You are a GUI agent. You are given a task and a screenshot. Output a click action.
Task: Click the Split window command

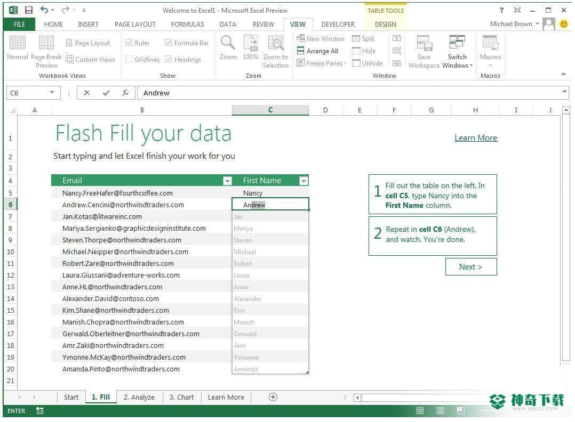tap(363, 38)
